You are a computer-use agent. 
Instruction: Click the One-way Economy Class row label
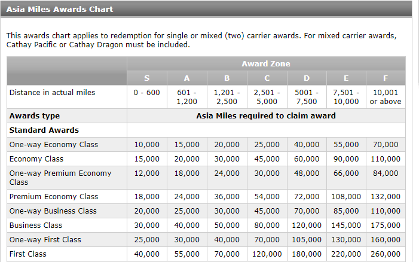click(54, 145)
